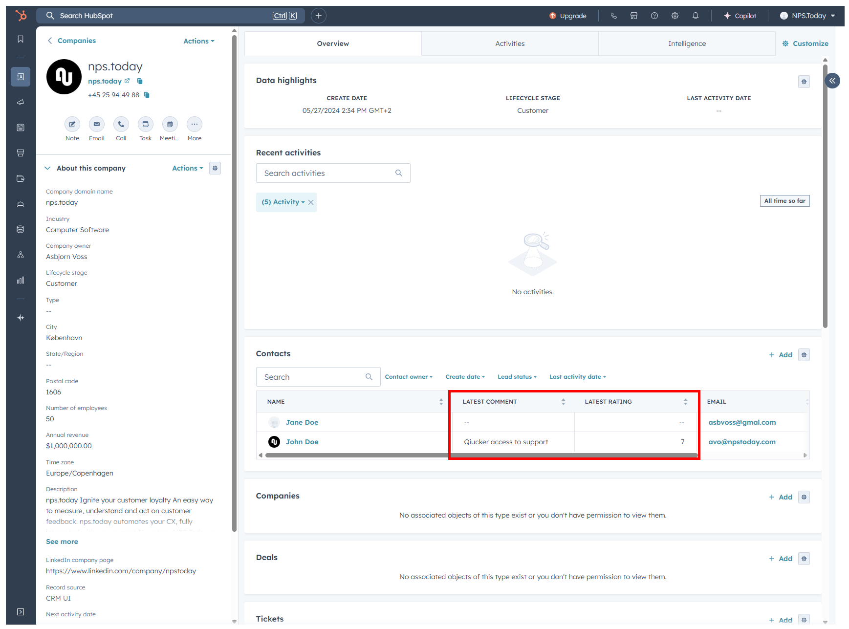This screenshot has width=849, height=629.
Task: Open NPS.Today account menu
Action: click(x=807, y=16)
